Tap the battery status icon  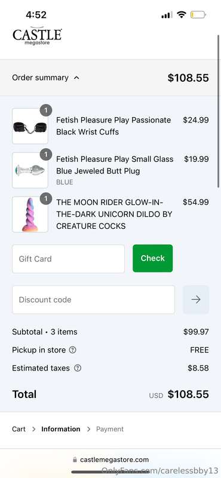[x=198, y=14]
